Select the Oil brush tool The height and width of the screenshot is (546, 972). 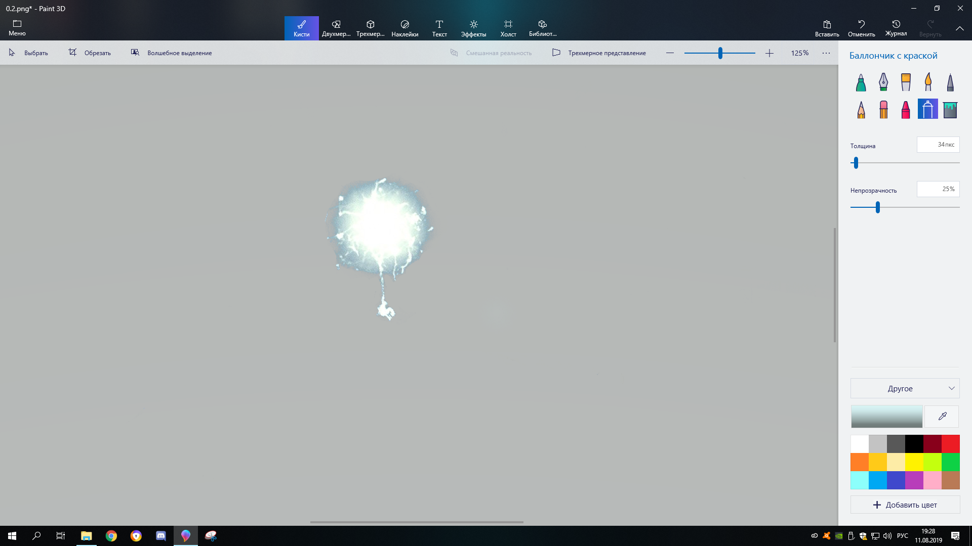point(906,82)
